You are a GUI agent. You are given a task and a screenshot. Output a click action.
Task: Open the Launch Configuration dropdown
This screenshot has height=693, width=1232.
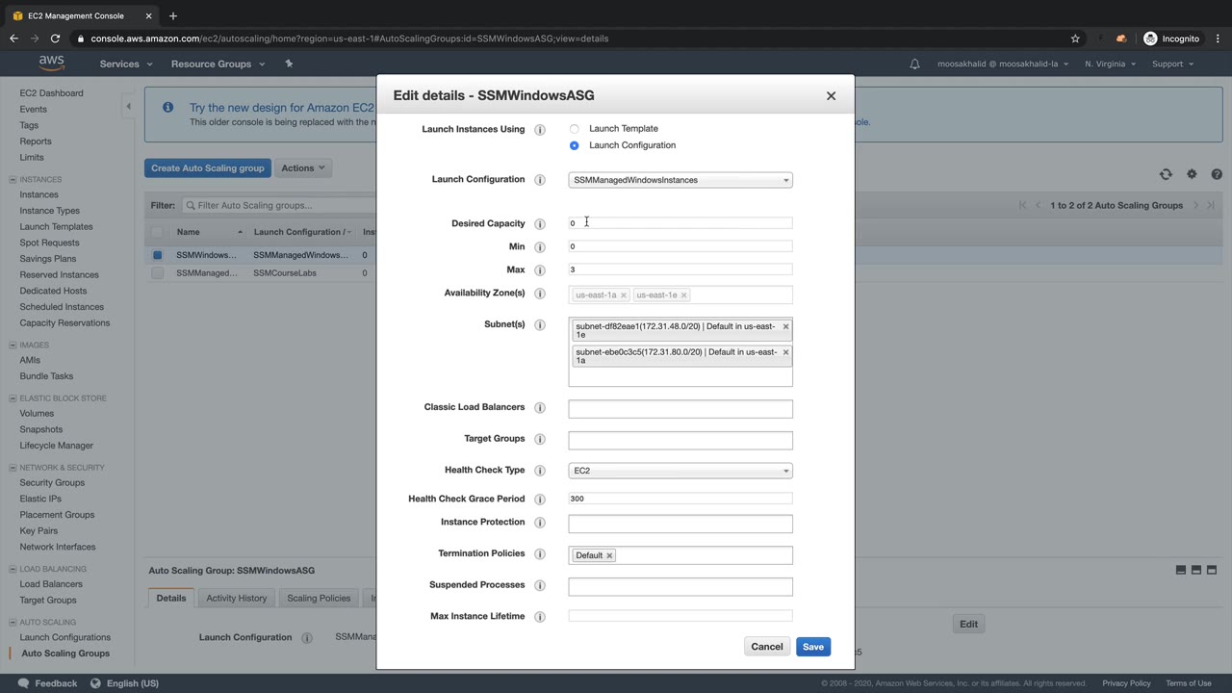click(680, 180)
